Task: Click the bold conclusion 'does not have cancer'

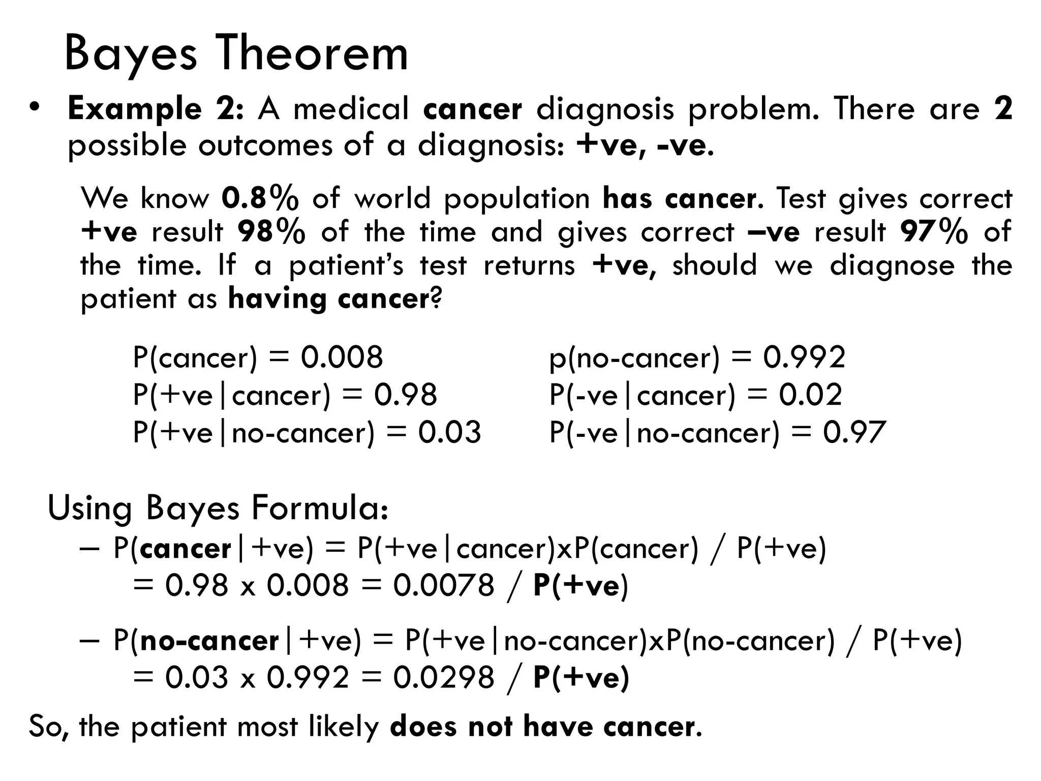Action: tap(542, 726)
